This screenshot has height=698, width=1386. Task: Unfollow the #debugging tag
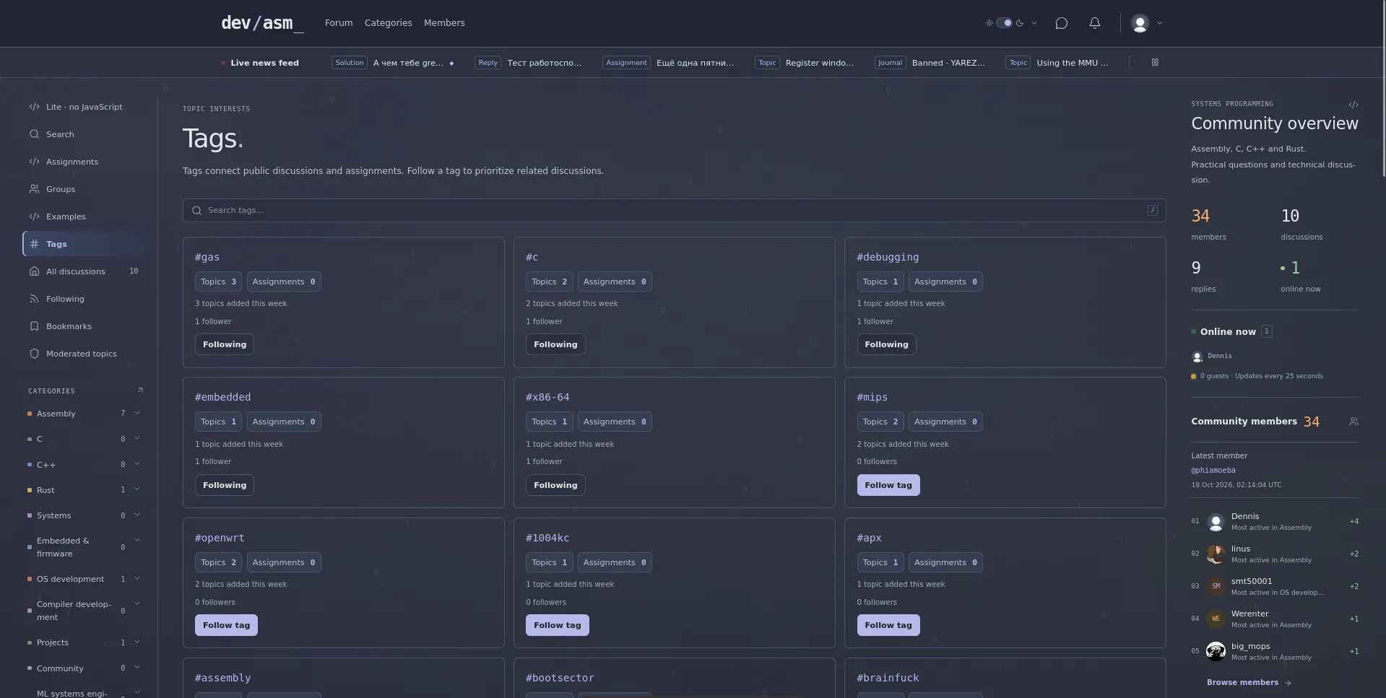(x=886, y=344)
